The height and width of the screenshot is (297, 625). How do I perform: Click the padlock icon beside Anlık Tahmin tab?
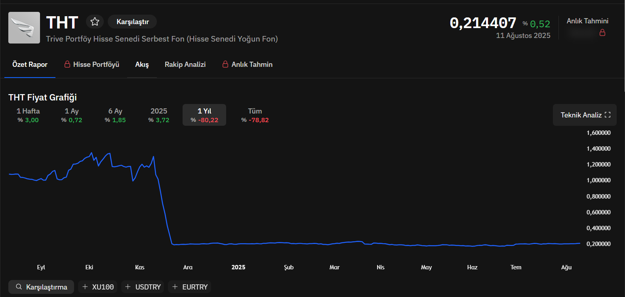225,64
